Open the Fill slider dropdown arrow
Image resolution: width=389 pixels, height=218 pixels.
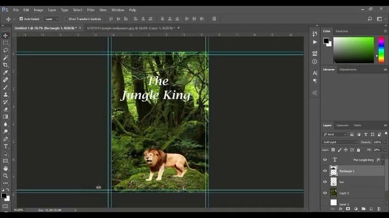pyautogui.click(x=385, y=150)
